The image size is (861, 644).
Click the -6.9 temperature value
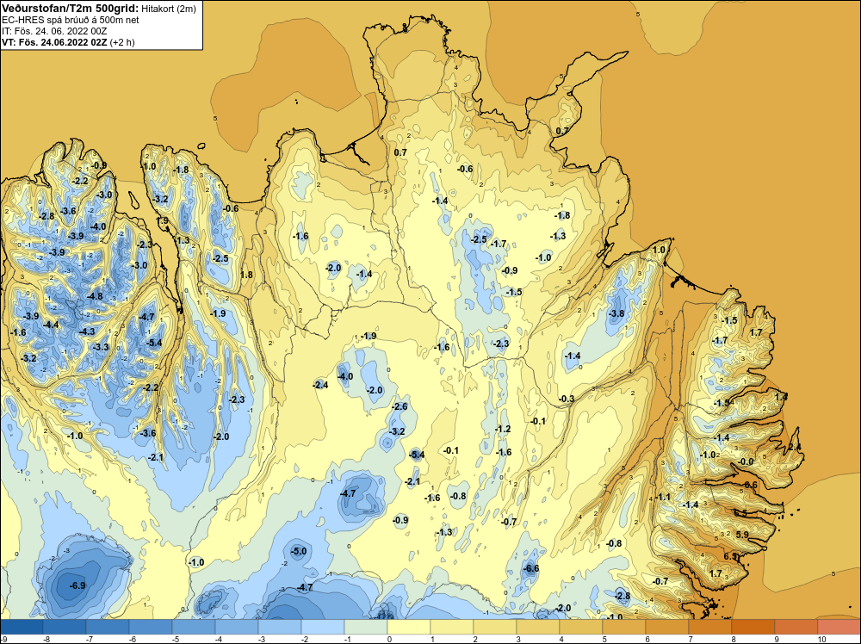77,585
